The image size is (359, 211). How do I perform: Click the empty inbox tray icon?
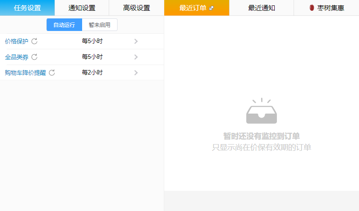pyautogui.click(x=261, y=111)
